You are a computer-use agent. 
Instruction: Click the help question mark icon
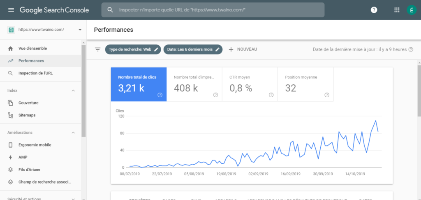pyautogui.click(x=374, y=10)
